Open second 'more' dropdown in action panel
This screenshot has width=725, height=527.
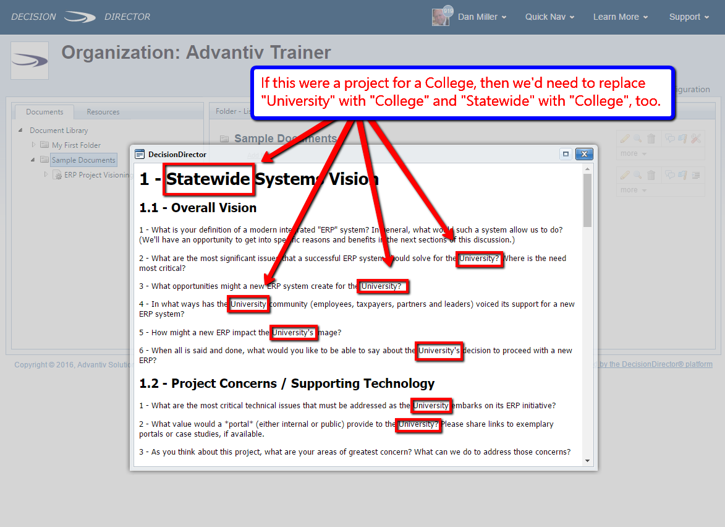pos(634,190)
